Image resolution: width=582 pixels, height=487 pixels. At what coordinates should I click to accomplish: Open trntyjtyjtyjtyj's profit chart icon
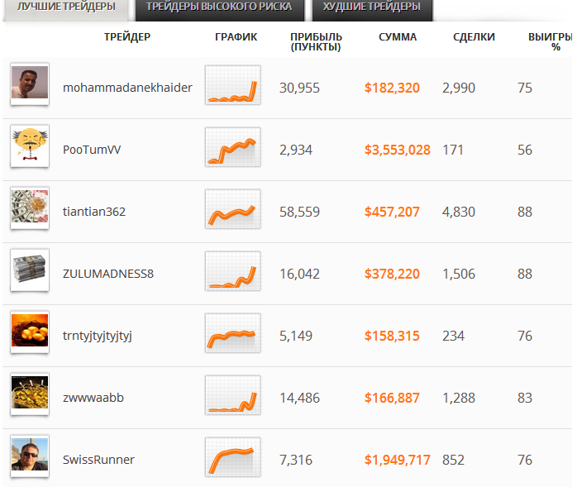tap(232, 333)
